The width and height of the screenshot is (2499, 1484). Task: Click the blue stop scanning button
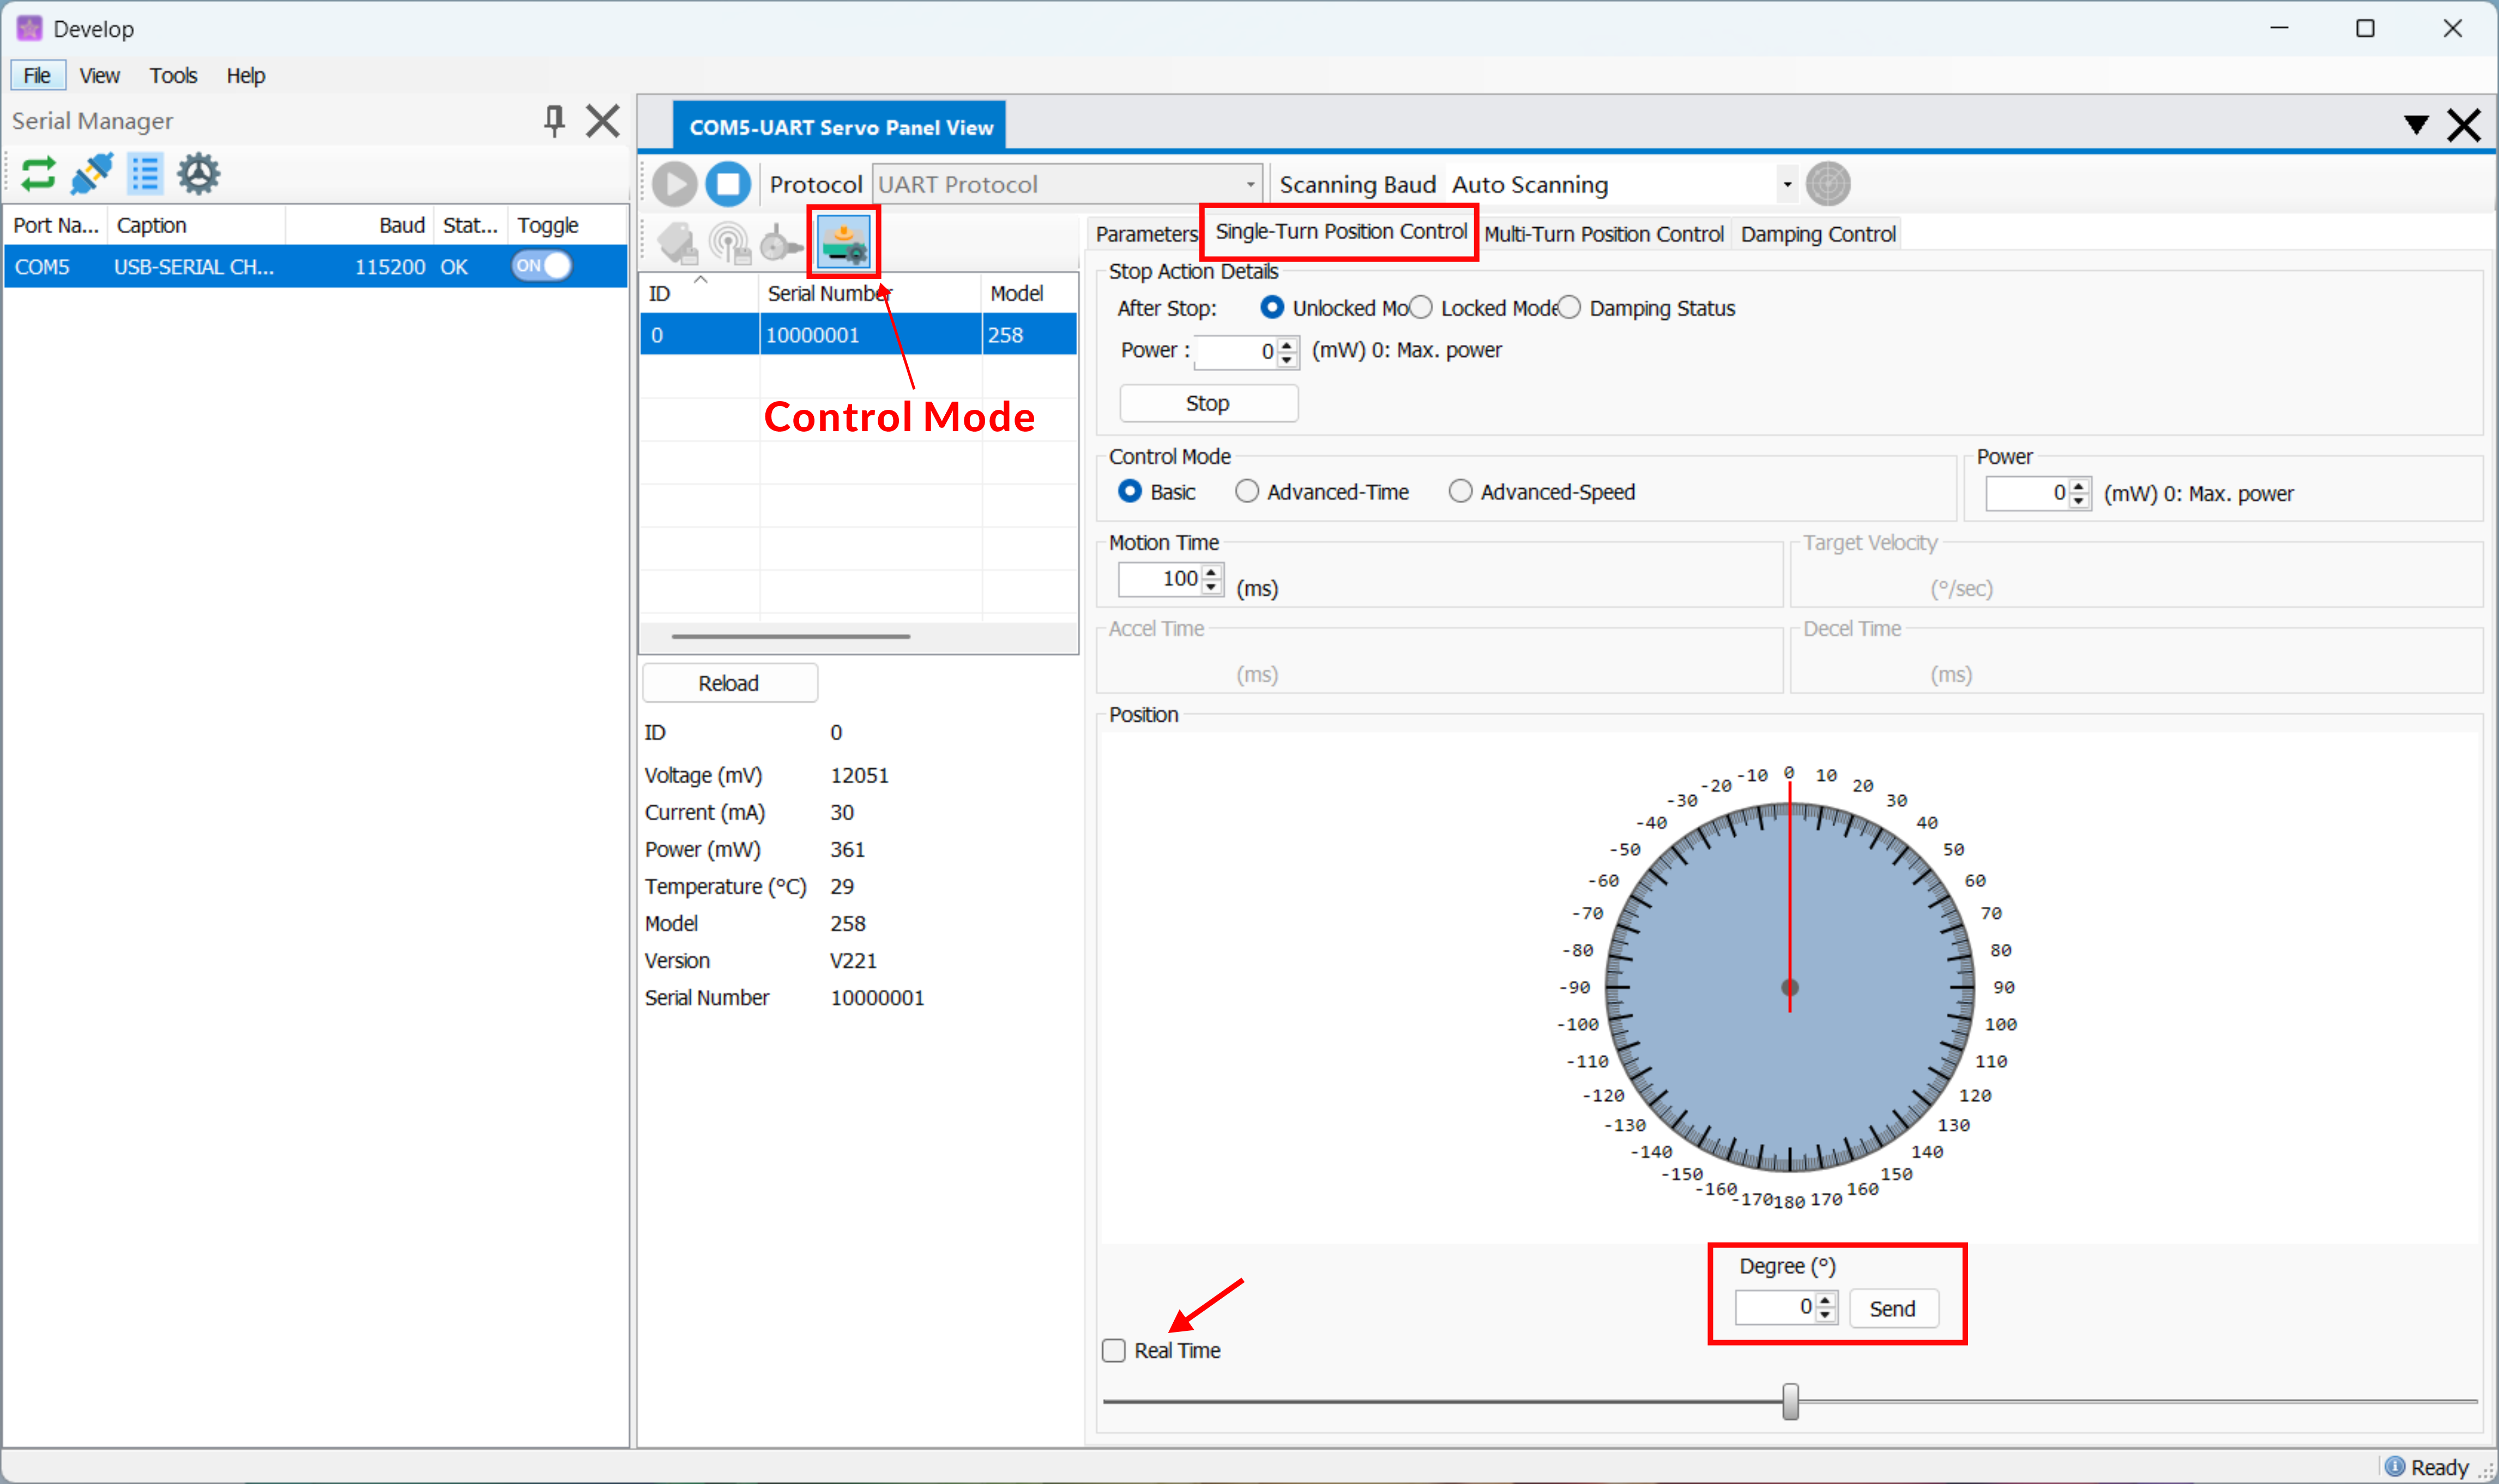728,184
